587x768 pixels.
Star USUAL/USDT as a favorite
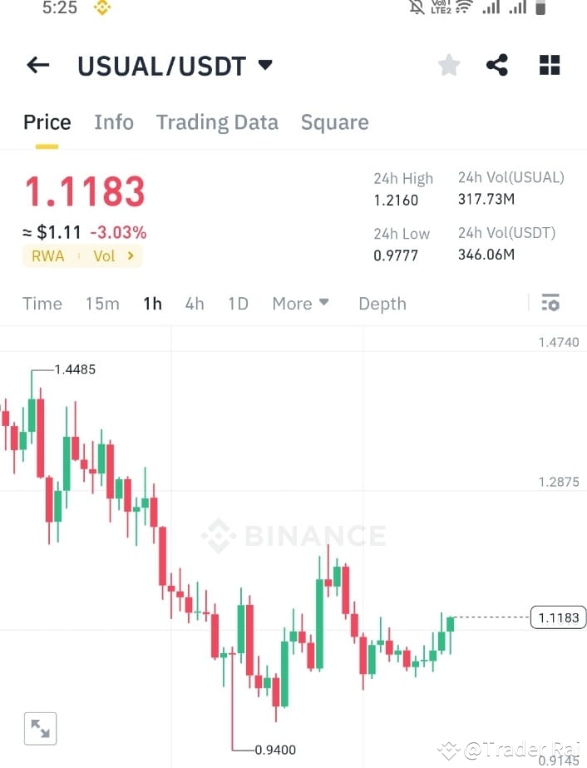pos(448,65)
